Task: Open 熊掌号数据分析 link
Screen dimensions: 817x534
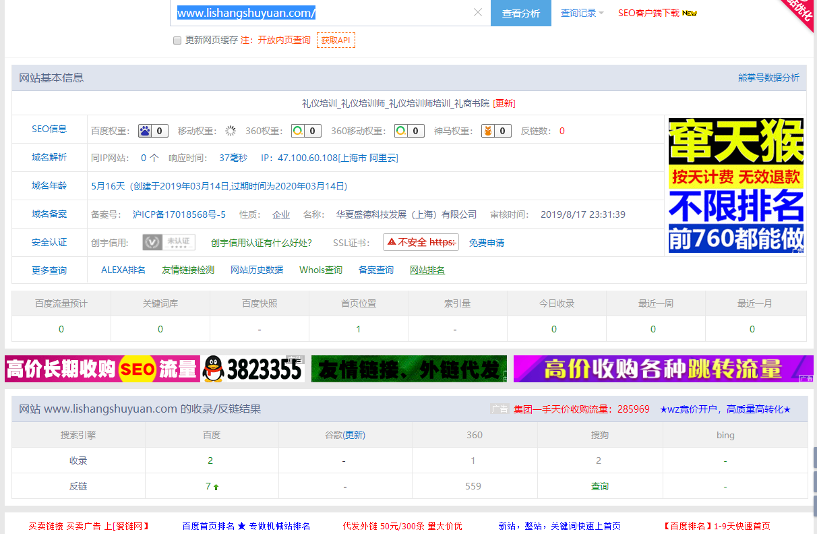Action: tap(768, 78)
